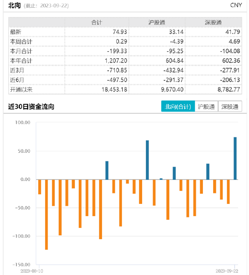Select the 北向(合计) tab

click(x=178, y=106)
